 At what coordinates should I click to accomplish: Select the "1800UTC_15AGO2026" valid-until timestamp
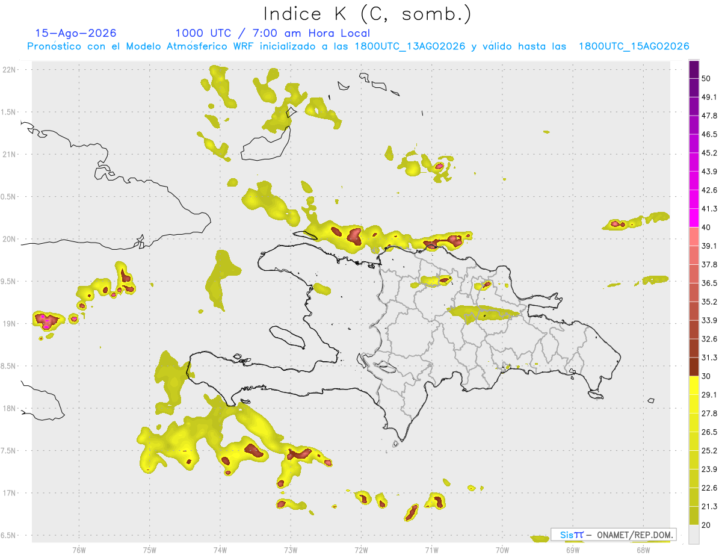point(634,46)
